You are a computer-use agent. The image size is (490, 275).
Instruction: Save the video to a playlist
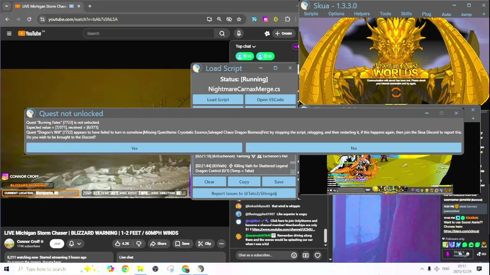(x=182, y=244)
